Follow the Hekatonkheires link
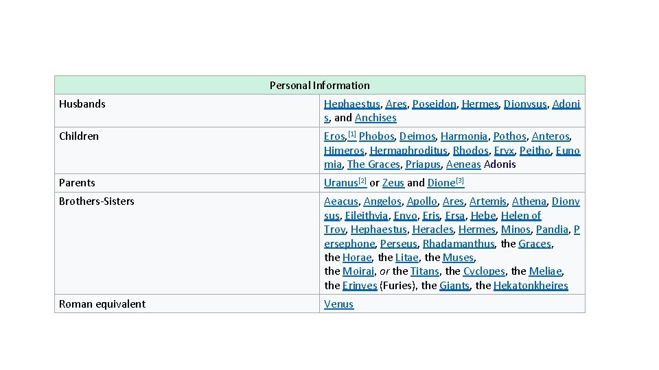 [531, 286]
